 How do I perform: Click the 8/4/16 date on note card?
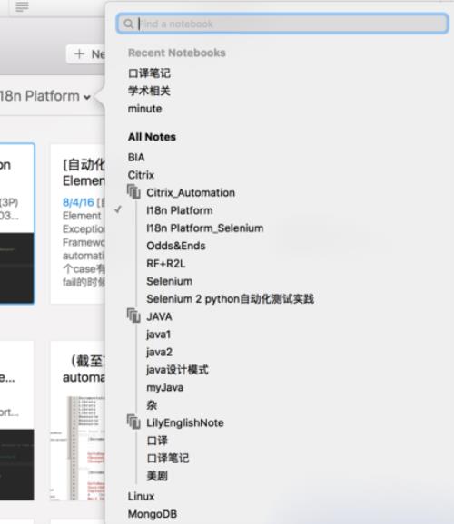click(78, 202)
